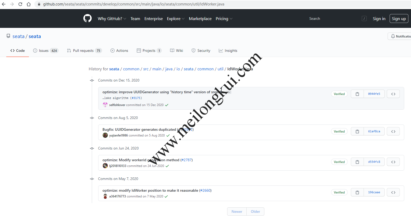Switch to the Issues tab
The height and width of the screenshot is (218, 411).
(46, 51)
